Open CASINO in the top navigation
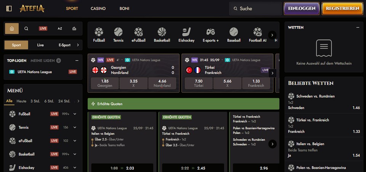Image resolution: width=366 pixels, height=172 pixels. (98, 8)
